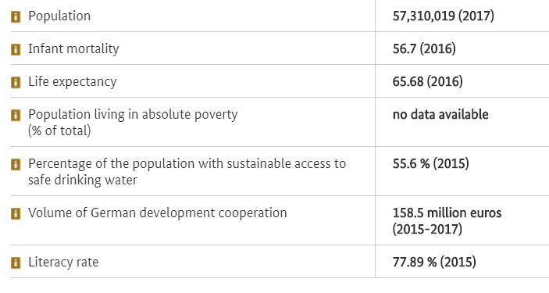
Task: Click the Literacy rate label
Action: point(63,263)
